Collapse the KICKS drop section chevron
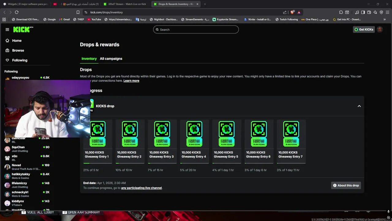The image size is (392, 221). (359, 106)
